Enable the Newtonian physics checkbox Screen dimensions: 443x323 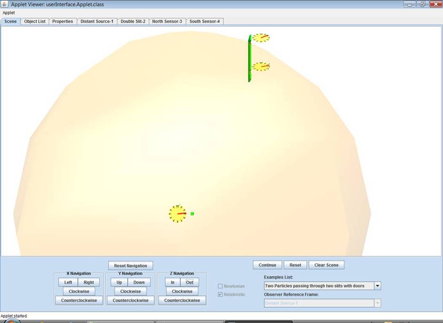click(220, 286)
